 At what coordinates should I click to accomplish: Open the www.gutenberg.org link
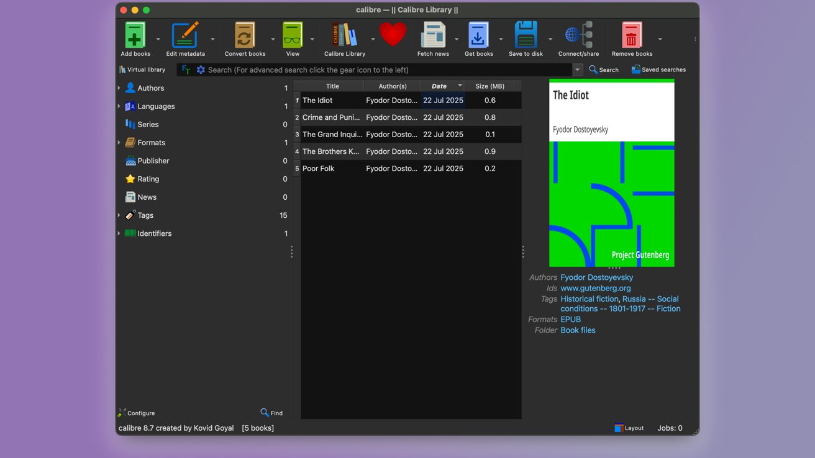pos(595,288)
